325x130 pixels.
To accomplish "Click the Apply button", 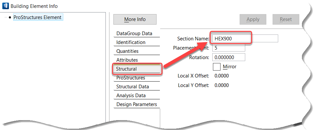I will pyautogui.click(x=253, y=19).
